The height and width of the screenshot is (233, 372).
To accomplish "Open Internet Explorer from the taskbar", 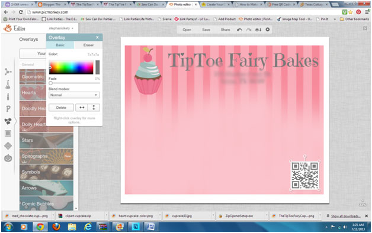I will (88, 227).
